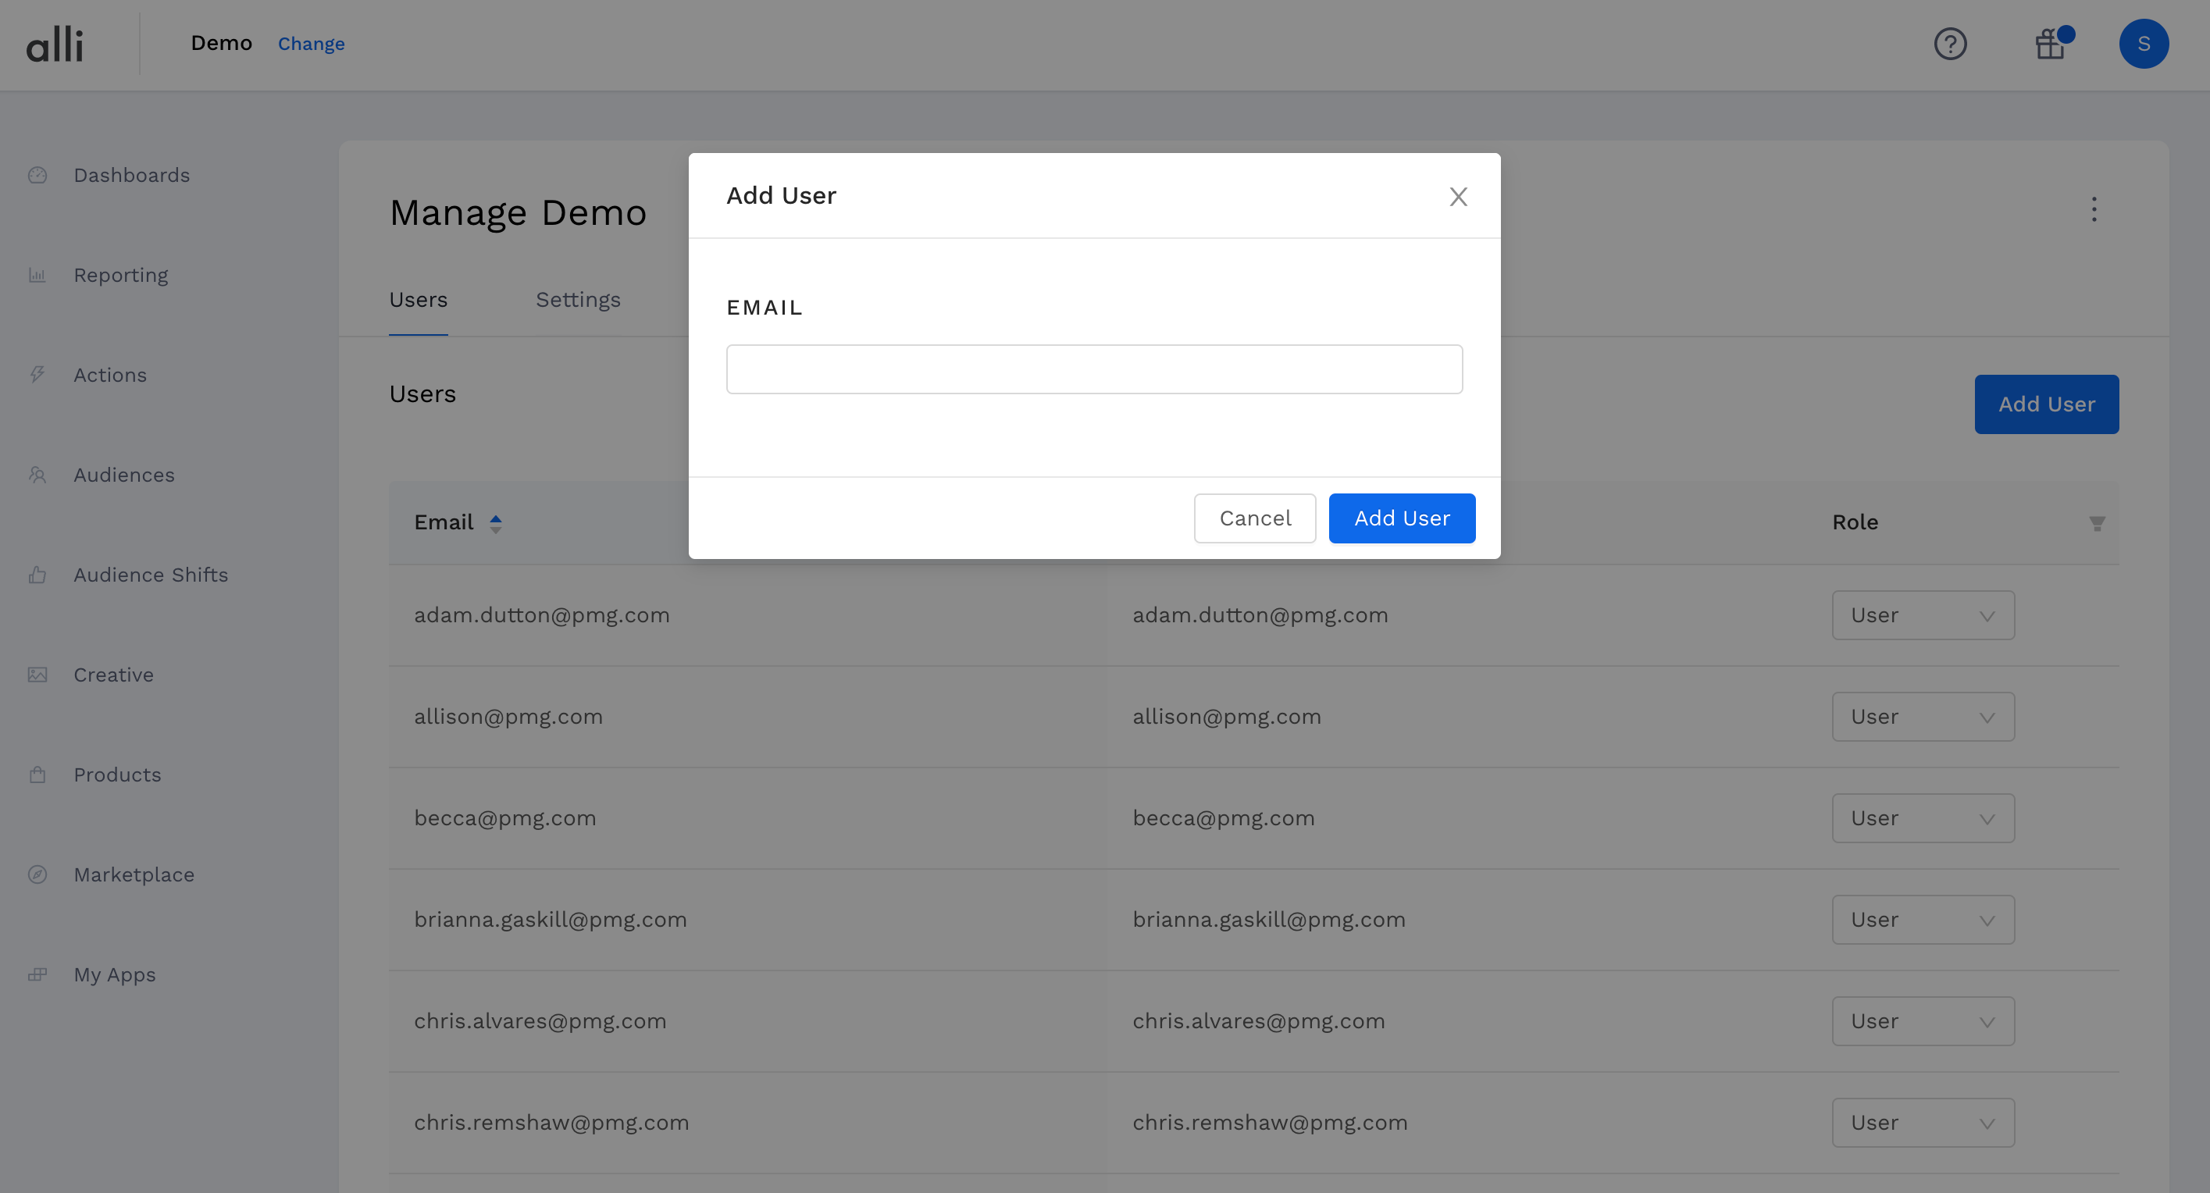This screenshot has width=2210, height=1193.
Task: Click the Audiences people icon
Action: [x=37, y=475]
